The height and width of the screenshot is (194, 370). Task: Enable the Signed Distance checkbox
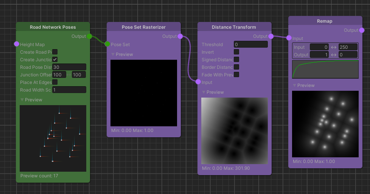tap(236, 59)
